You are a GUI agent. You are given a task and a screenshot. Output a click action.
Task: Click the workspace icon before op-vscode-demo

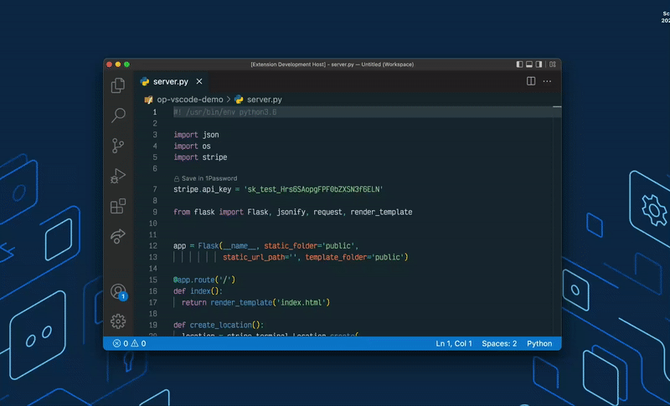click(x=148, y=100)
